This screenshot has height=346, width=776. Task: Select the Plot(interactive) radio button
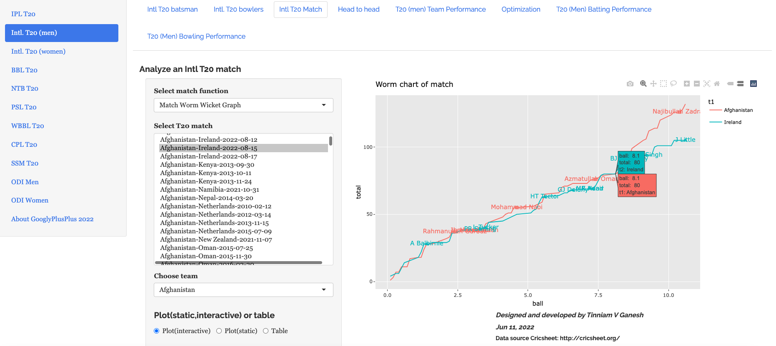click(x=157, y=331)
